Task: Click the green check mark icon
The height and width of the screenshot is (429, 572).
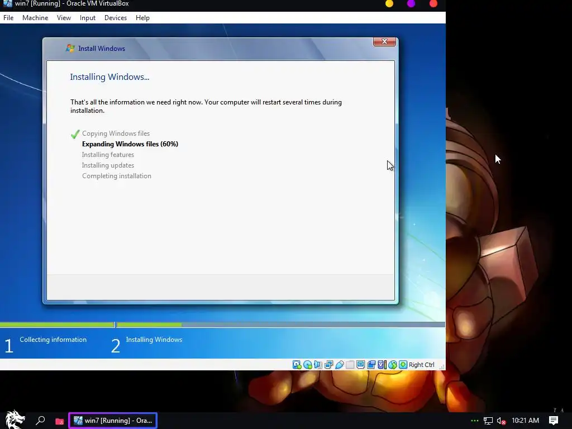Action: coord(75,134)
